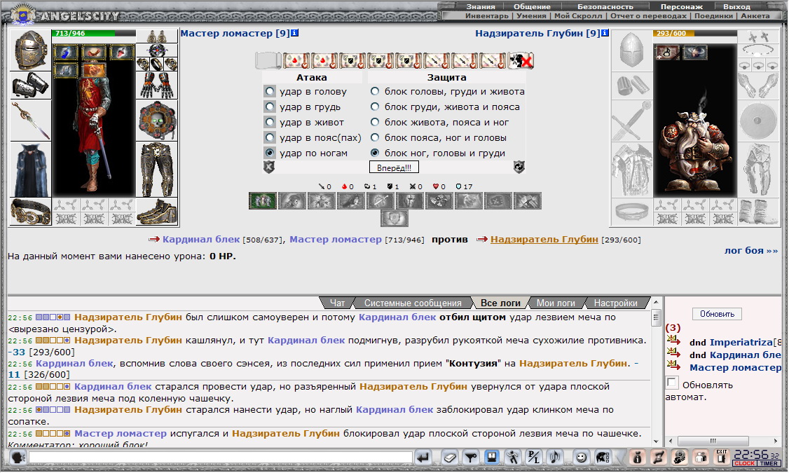Open the Персонаж menu

tap(681, 6)
